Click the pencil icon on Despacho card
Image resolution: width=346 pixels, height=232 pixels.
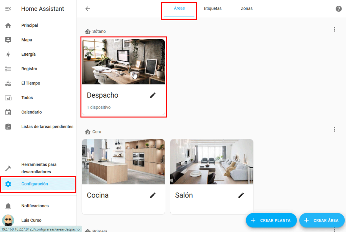pos(153,95)
